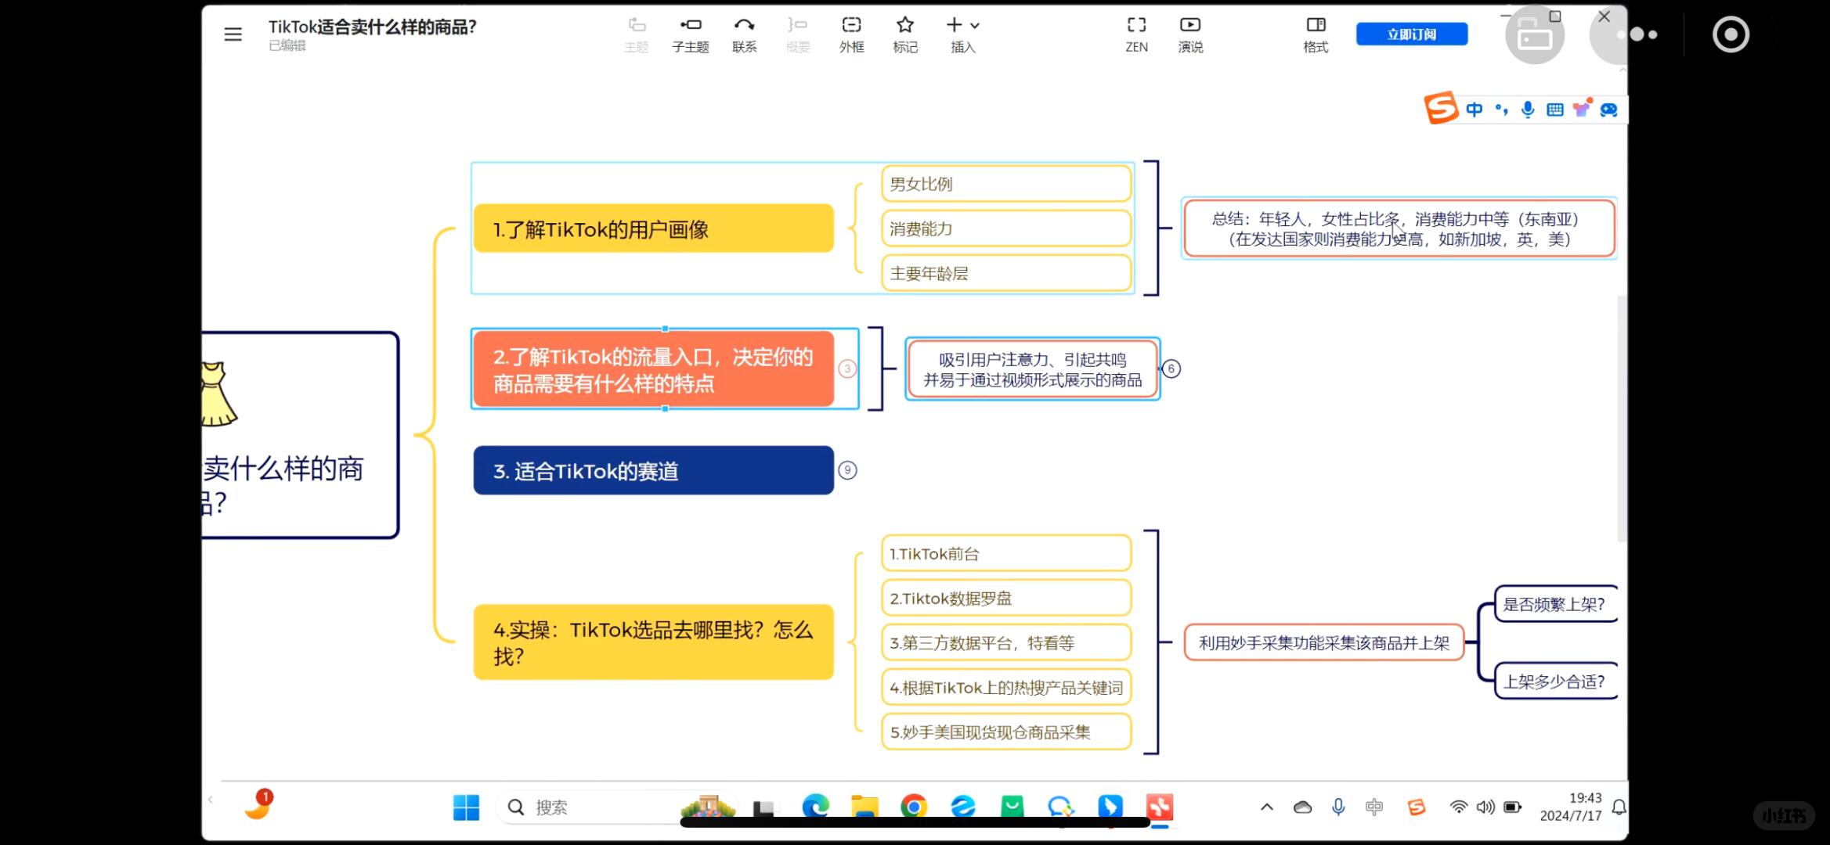Click the tray microphone icon

1338,807
